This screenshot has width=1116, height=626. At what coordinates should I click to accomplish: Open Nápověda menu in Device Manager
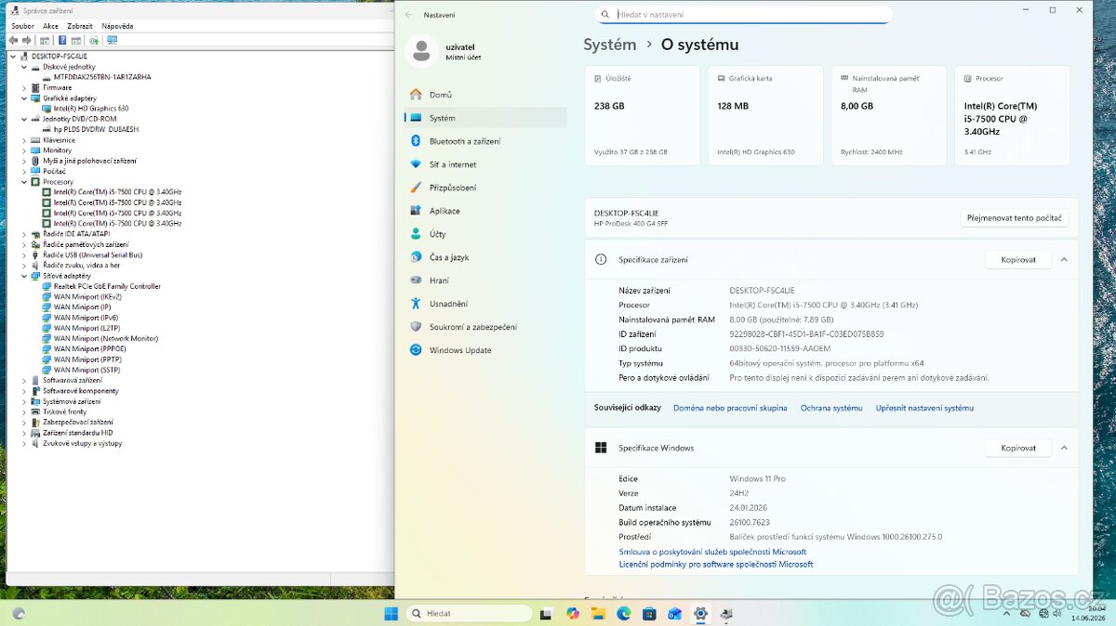pos(117,26)
